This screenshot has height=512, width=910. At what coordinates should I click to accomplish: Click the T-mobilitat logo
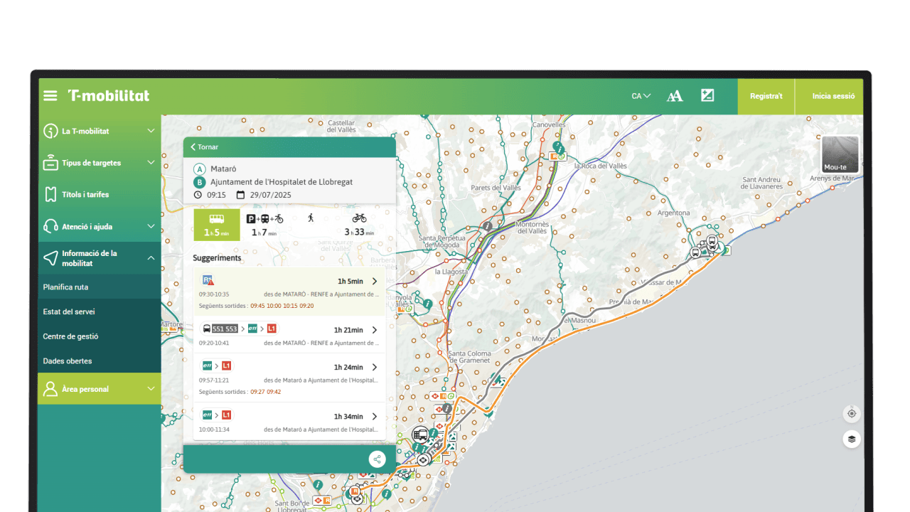(x=109, y=96)
